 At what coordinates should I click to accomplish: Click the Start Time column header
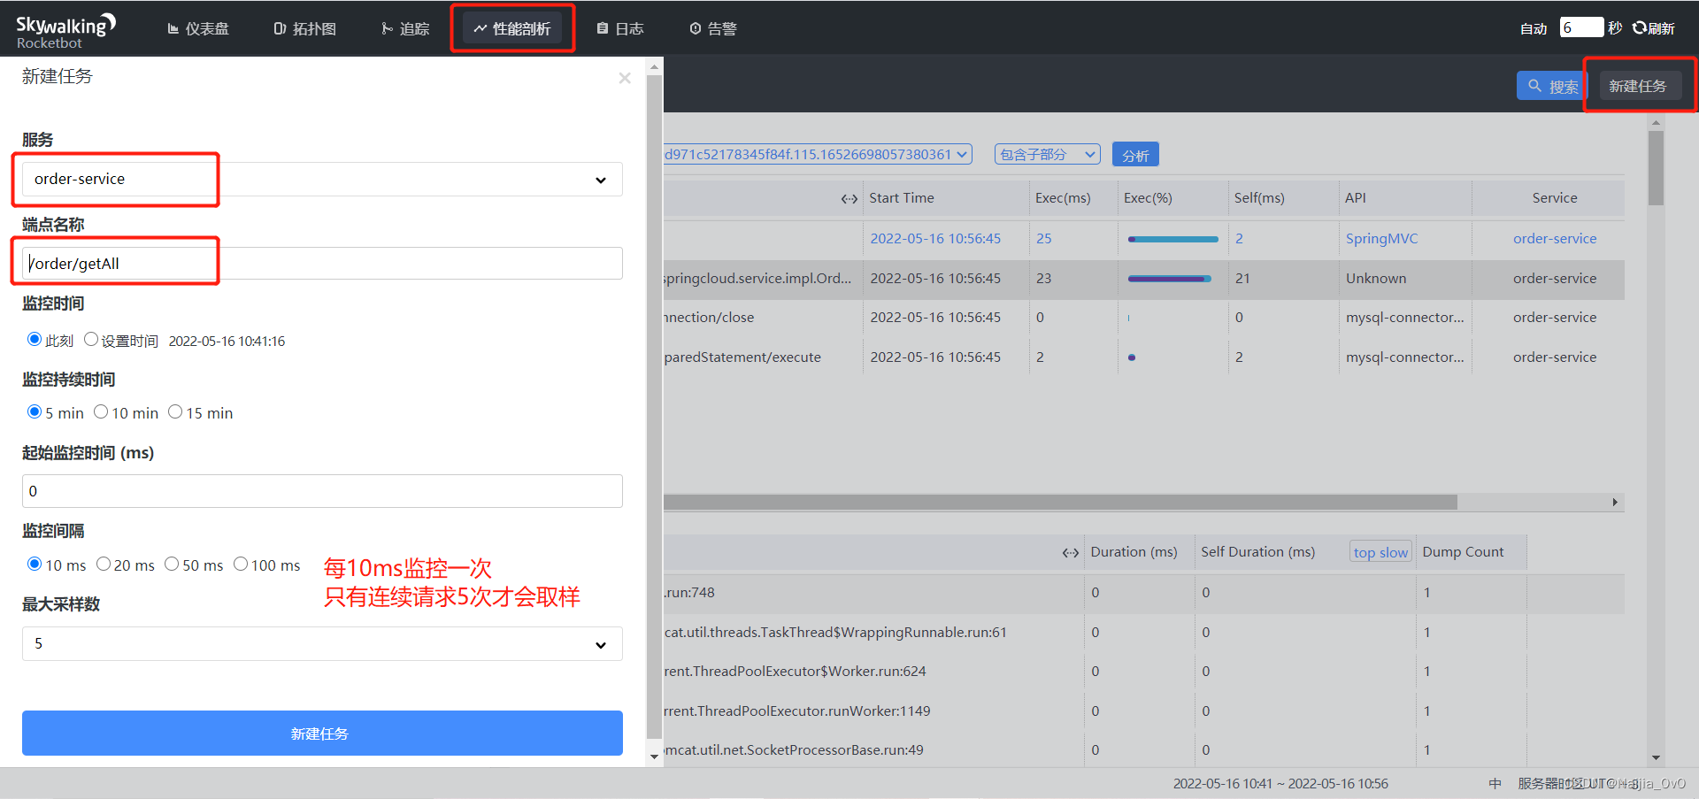(x=901, y=198)
